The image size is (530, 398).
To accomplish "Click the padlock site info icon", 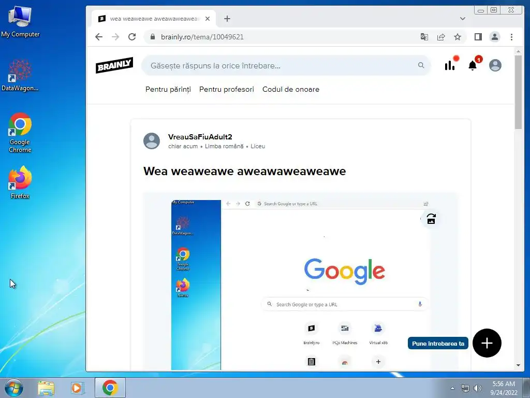I will [153, 37].
